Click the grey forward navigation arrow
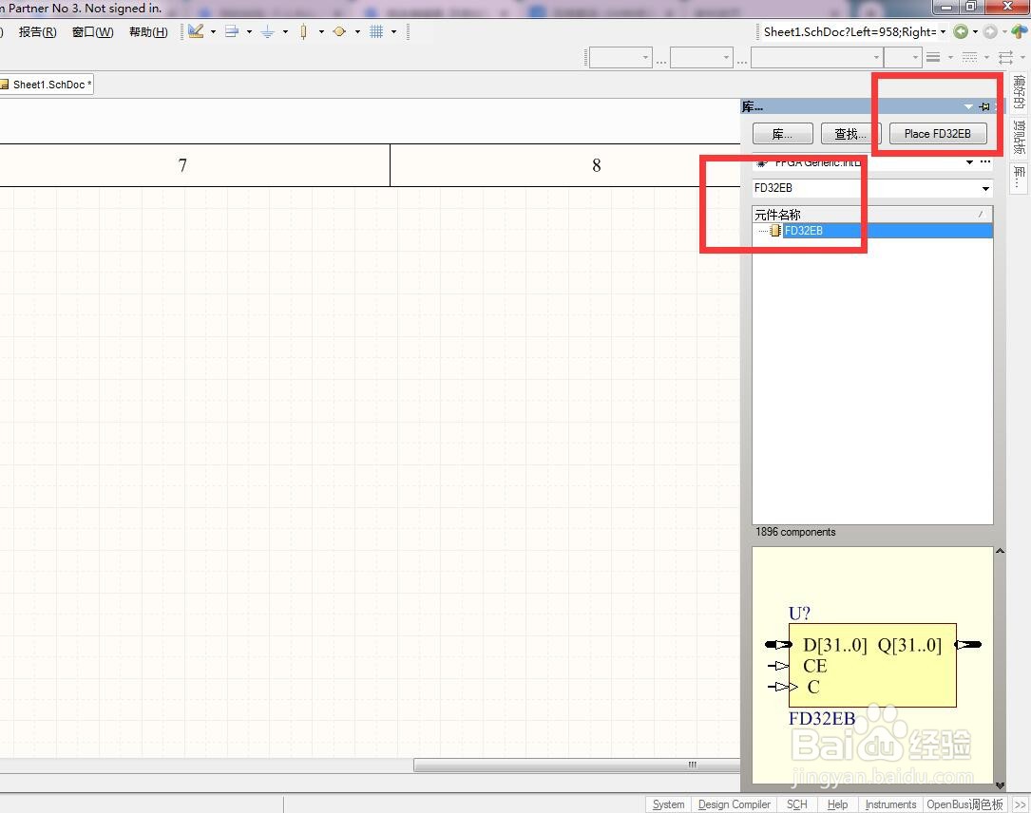 tap(990, 31)
